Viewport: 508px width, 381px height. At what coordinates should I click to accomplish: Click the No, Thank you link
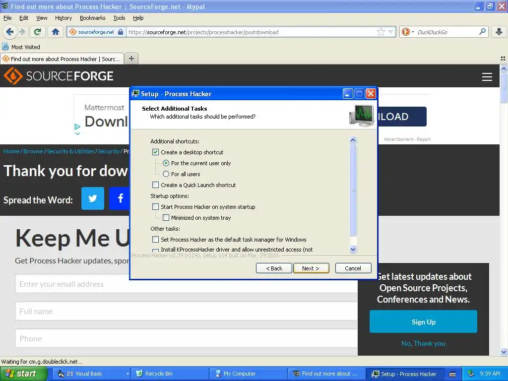423,343
